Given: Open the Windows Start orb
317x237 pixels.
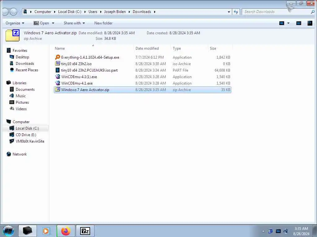Looking at the screenshot, I should point(8,231).
